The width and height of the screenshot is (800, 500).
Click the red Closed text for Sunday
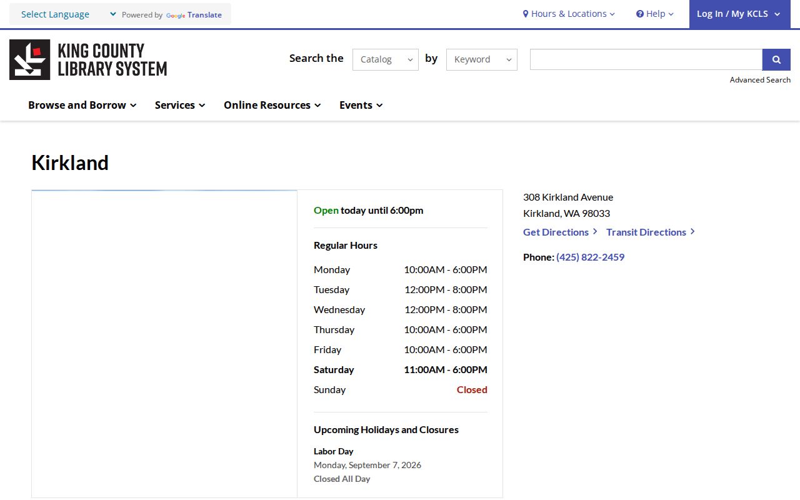(x=472, y=389)
